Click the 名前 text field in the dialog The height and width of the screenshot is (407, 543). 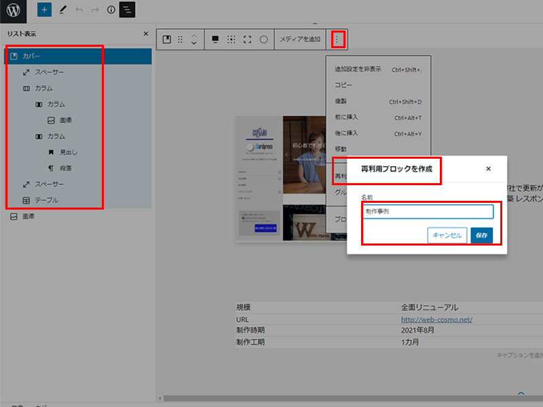(x=427, y=212)
